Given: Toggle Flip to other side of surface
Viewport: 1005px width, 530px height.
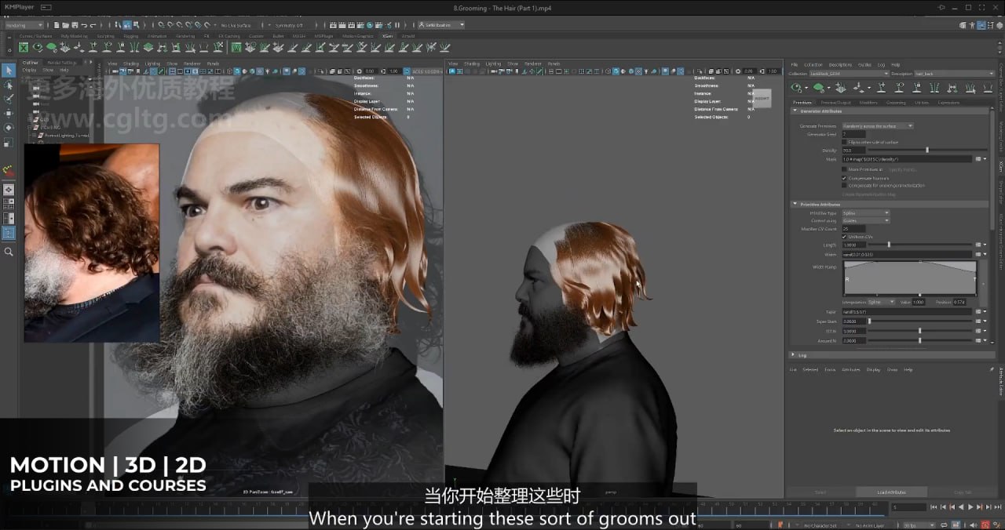Looking at the screenshot, I should [844, 142].
